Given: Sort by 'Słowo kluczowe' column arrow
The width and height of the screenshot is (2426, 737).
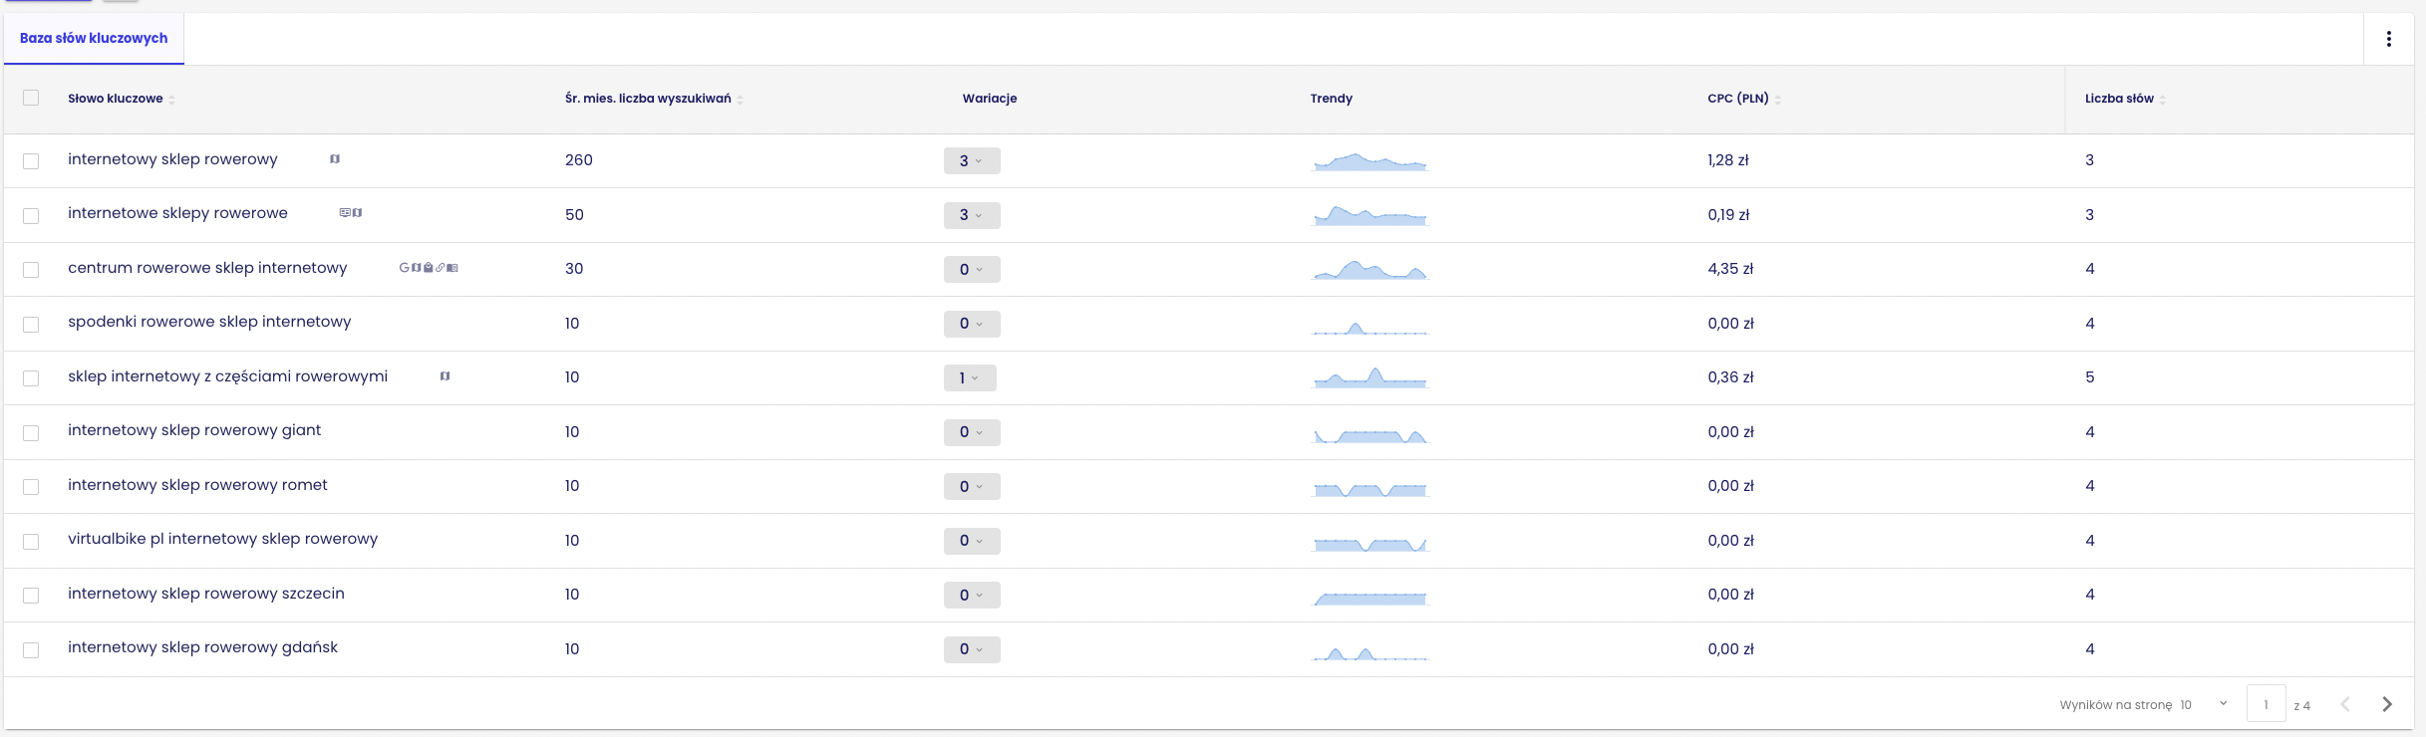Looking at the screenshot, I should pyautogui.click(x=171, y=100).
